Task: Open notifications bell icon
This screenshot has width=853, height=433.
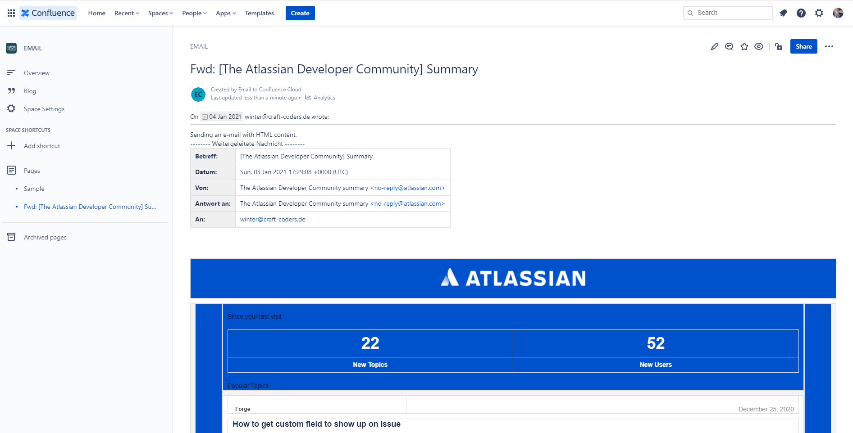Action: [783, 13]
